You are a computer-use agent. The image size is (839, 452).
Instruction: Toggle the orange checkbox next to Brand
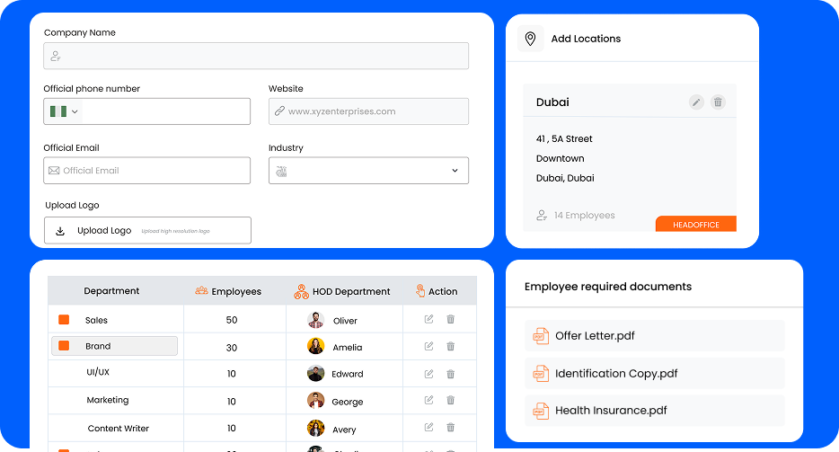(64, 346)
